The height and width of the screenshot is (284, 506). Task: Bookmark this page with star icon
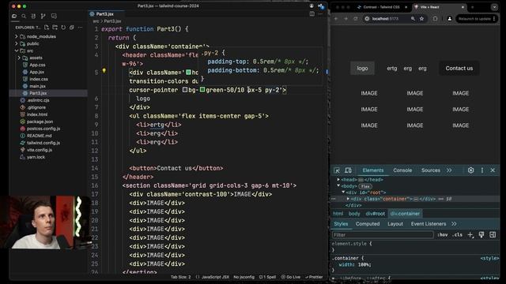pos(421,19)
